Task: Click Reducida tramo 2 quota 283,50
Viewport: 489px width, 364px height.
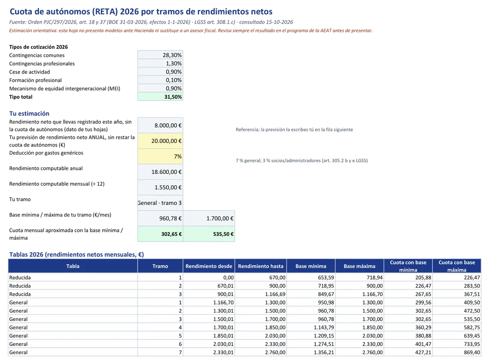Action: [457, 286]
